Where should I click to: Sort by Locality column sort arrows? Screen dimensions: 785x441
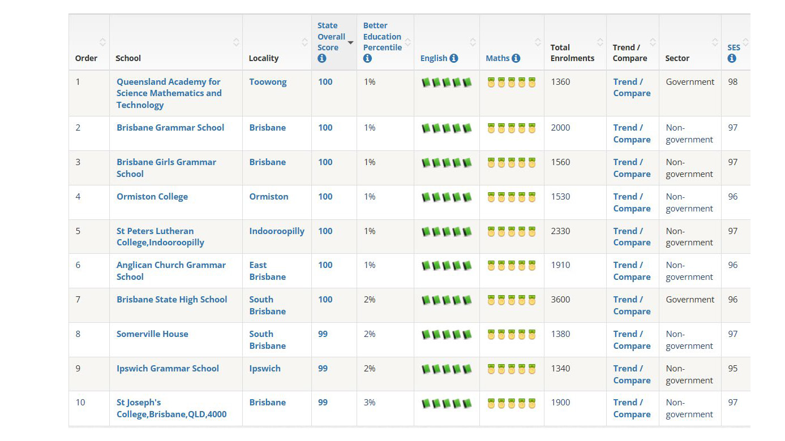[x=304, y=42]
